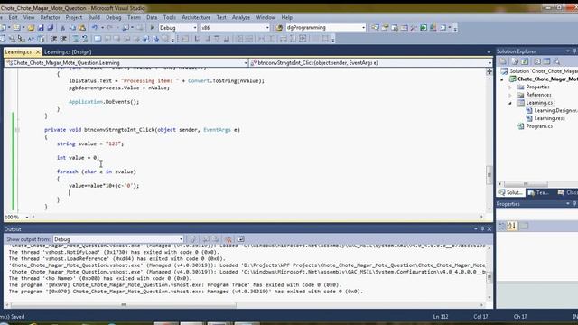Switch to the Tea... Team Explorer tab
The image size is (578, 325).
(x=538, y=192)
